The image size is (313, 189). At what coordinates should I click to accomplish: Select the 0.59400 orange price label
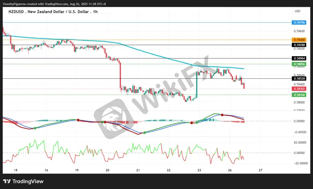(x=299, y=40)
